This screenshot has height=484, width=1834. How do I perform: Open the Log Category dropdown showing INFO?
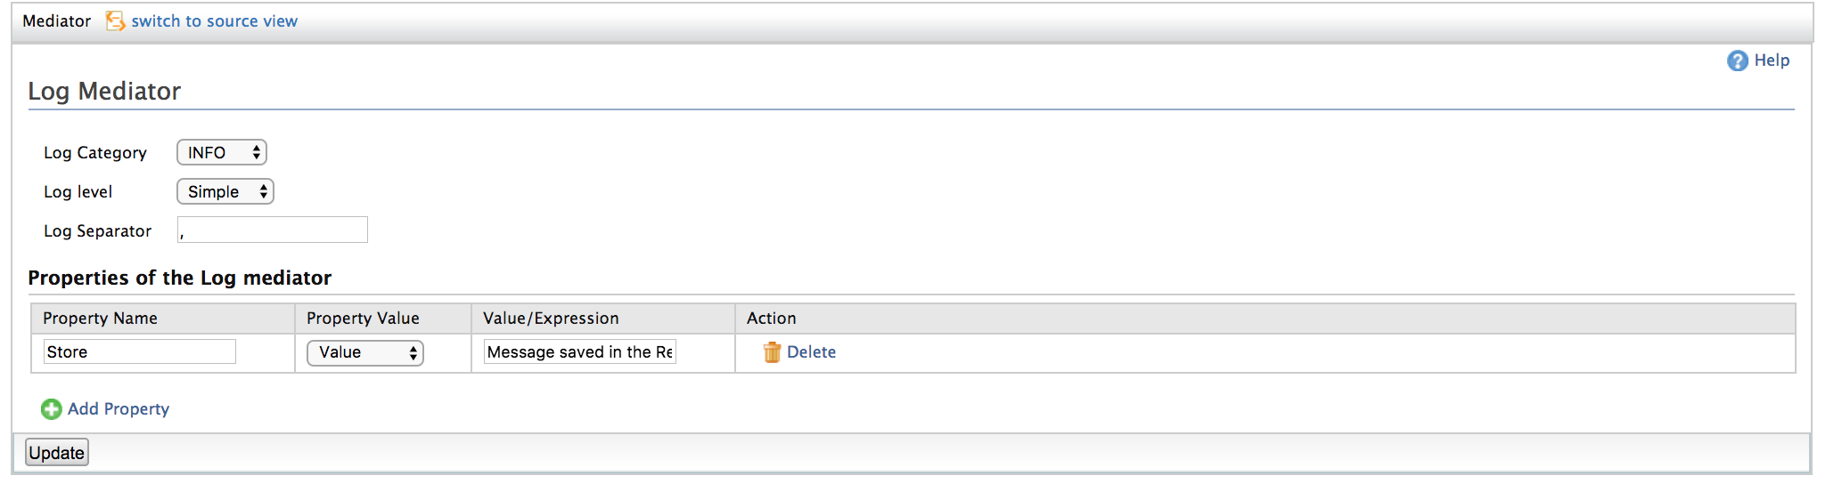(x=222, y=153)
